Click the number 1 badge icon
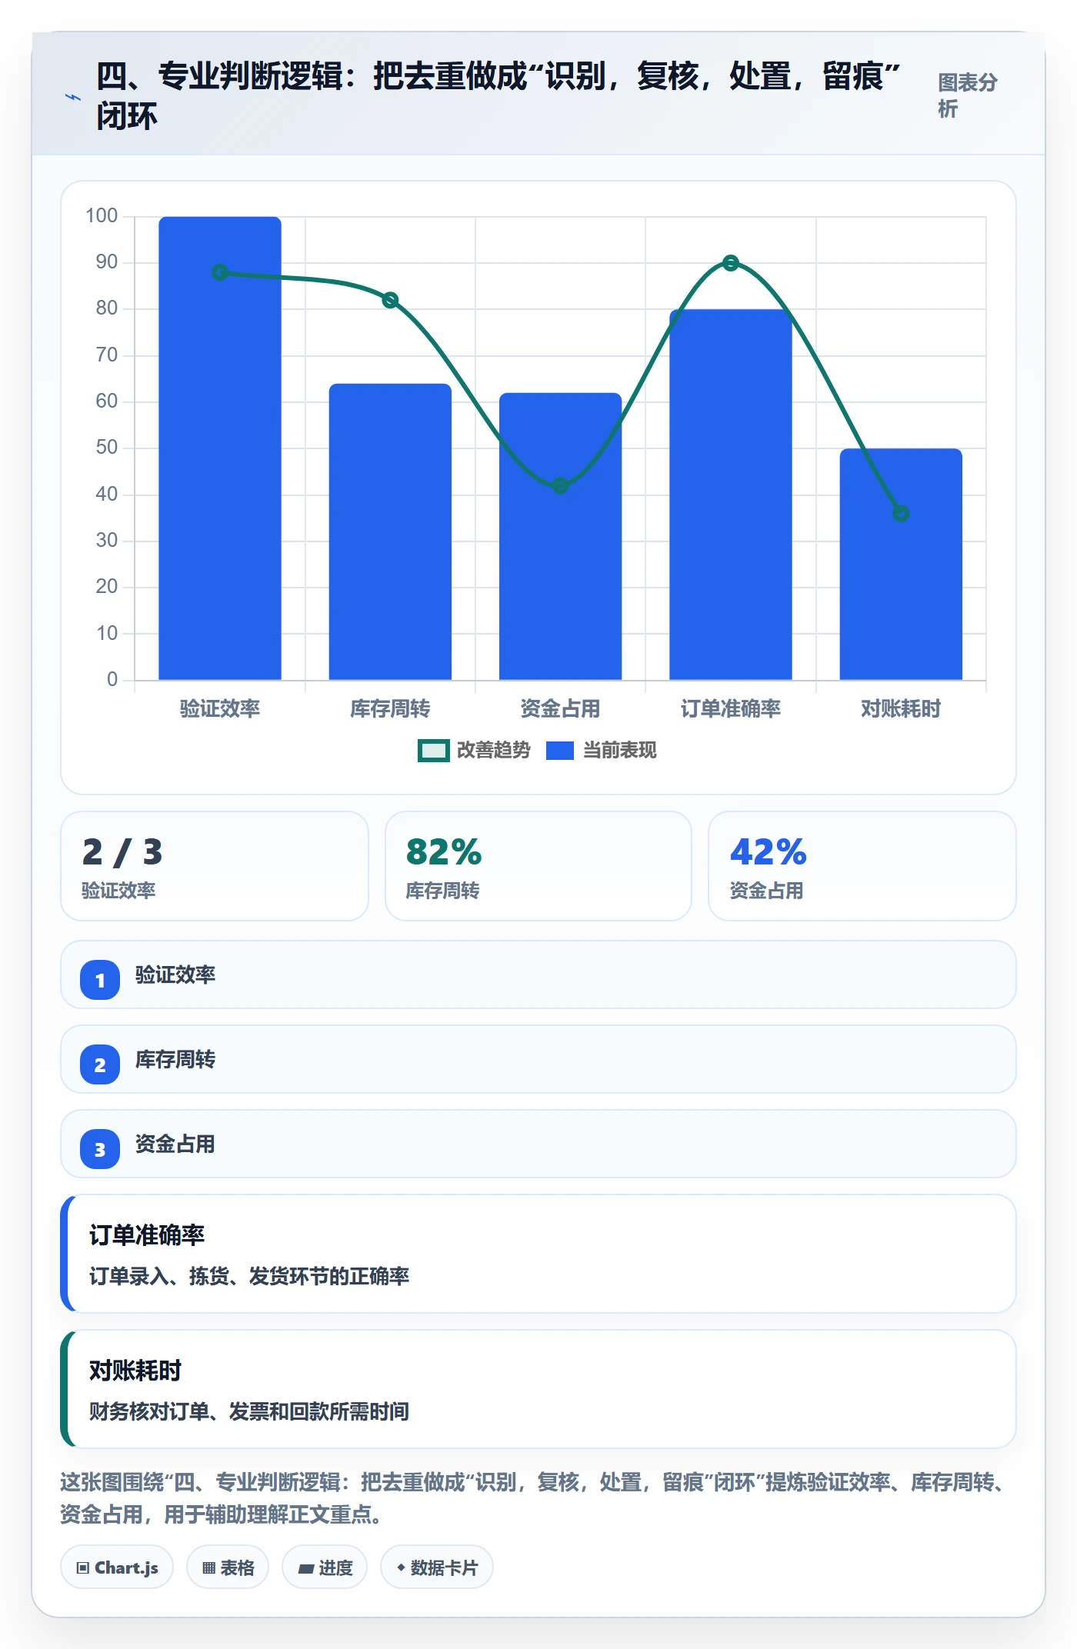Viewport: 1077px width, 1649px height. click(x=100, y=980)
